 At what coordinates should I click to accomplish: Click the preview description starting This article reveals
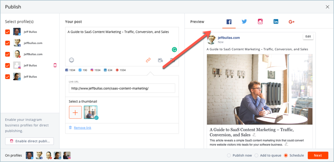(x=256, y=142)
